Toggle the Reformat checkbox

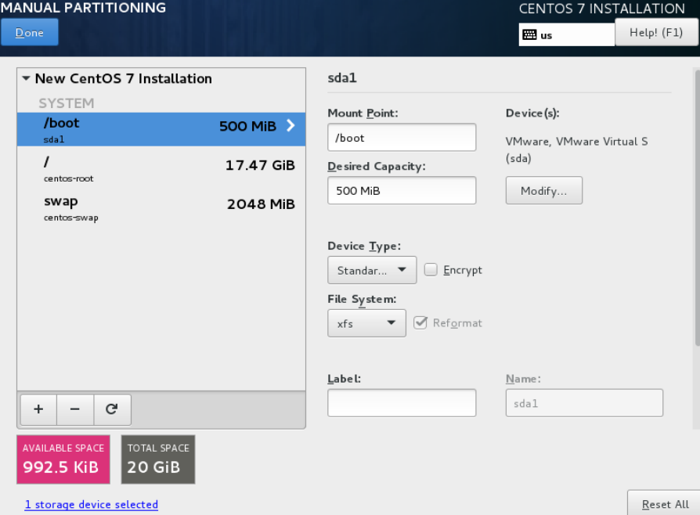point(420,322)
